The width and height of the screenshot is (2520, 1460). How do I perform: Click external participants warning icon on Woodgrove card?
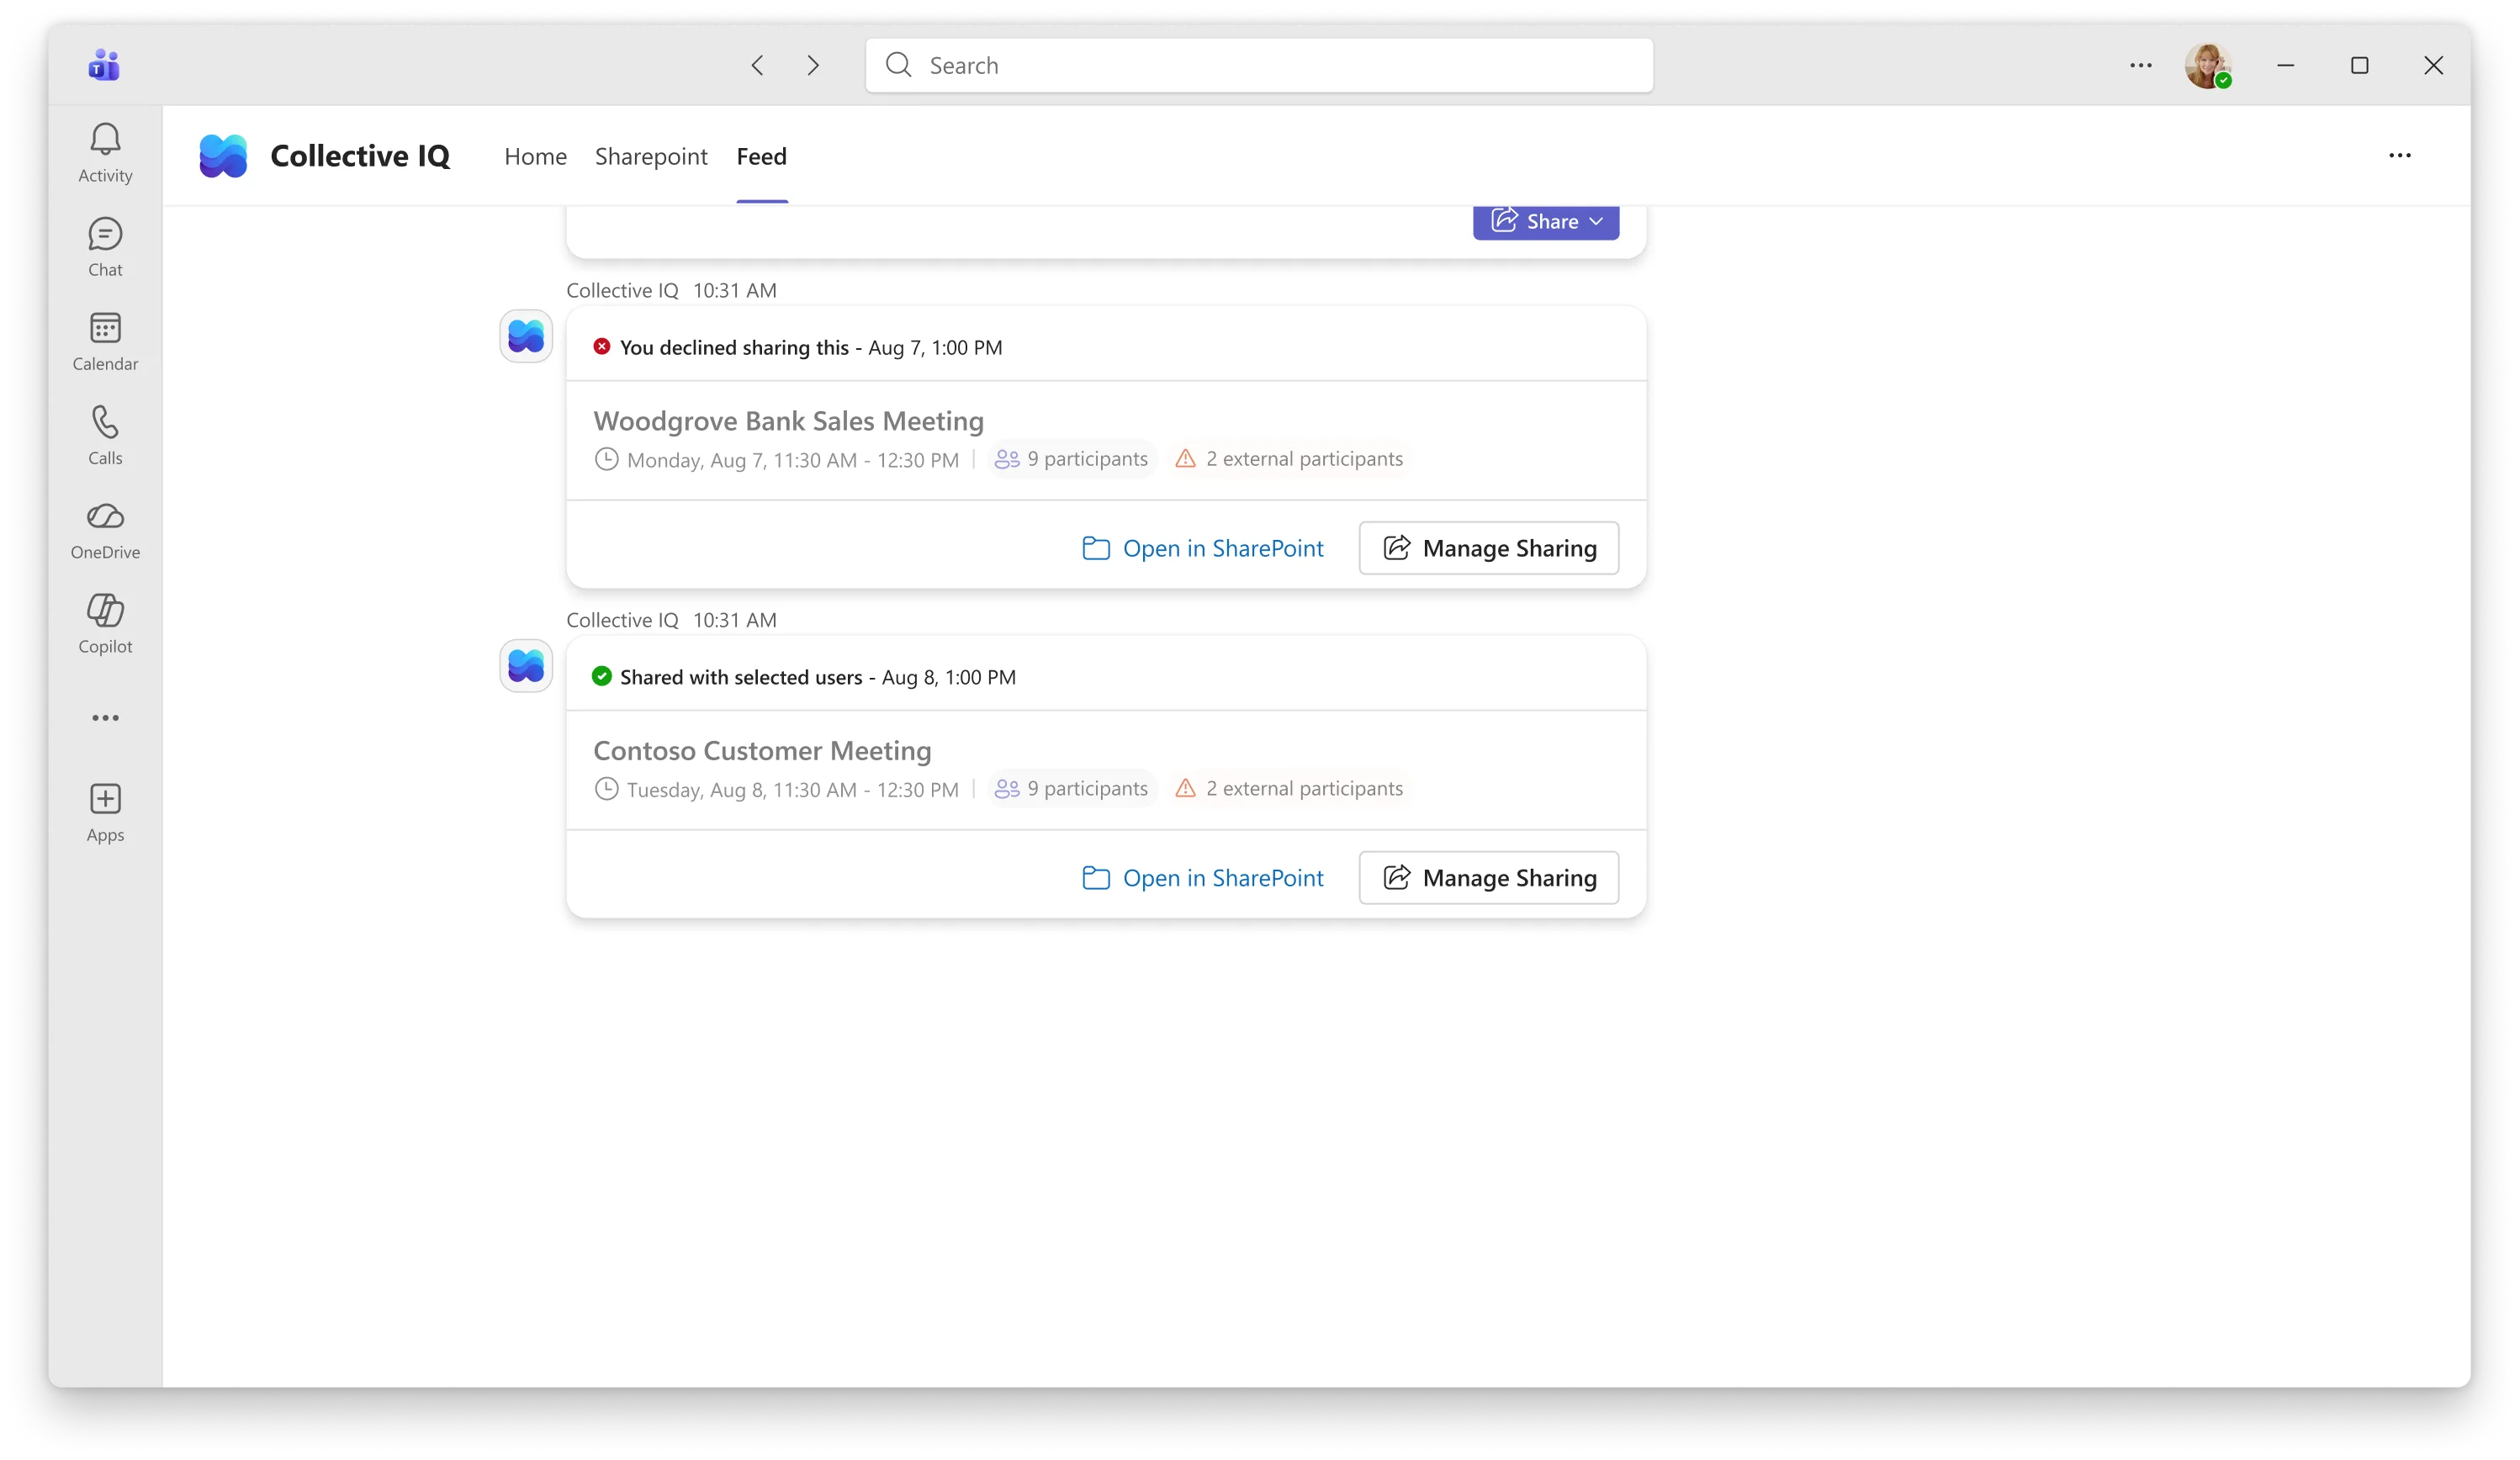click(1185, 458)
